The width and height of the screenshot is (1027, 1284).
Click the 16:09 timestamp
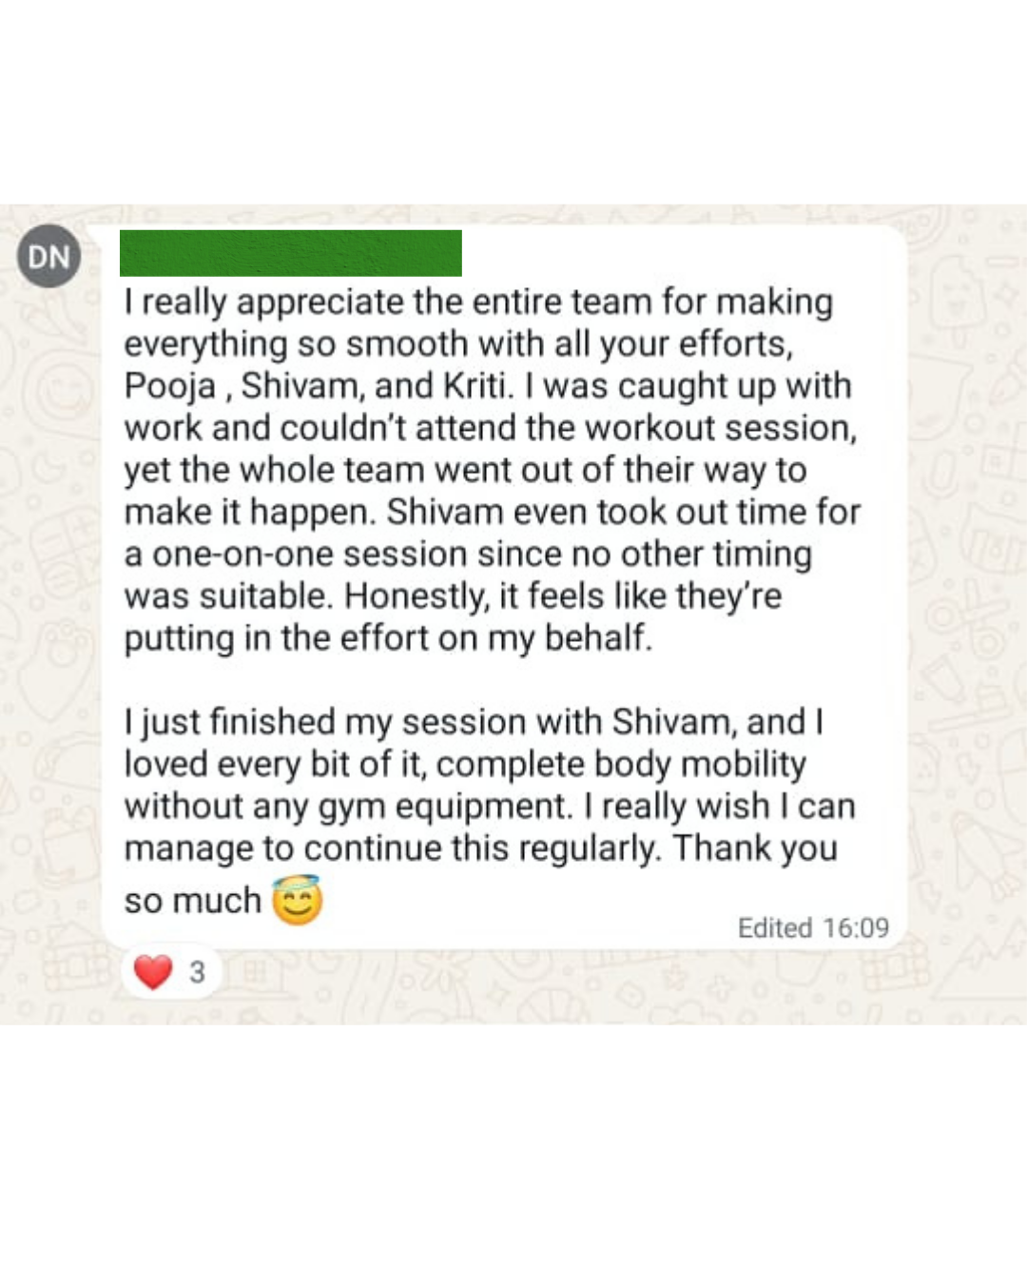(x=854, y=927)
